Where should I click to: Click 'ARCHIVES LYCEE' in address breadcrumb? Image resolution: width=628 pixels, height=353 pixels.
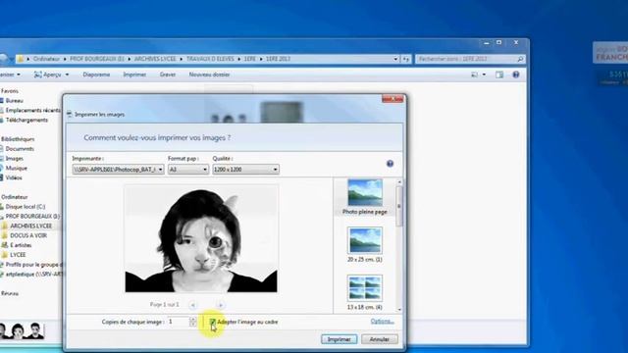click(155, 59)
